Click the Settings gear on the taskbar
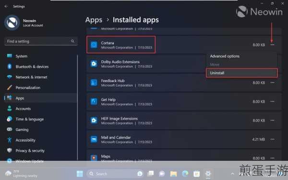 [208, 174]
